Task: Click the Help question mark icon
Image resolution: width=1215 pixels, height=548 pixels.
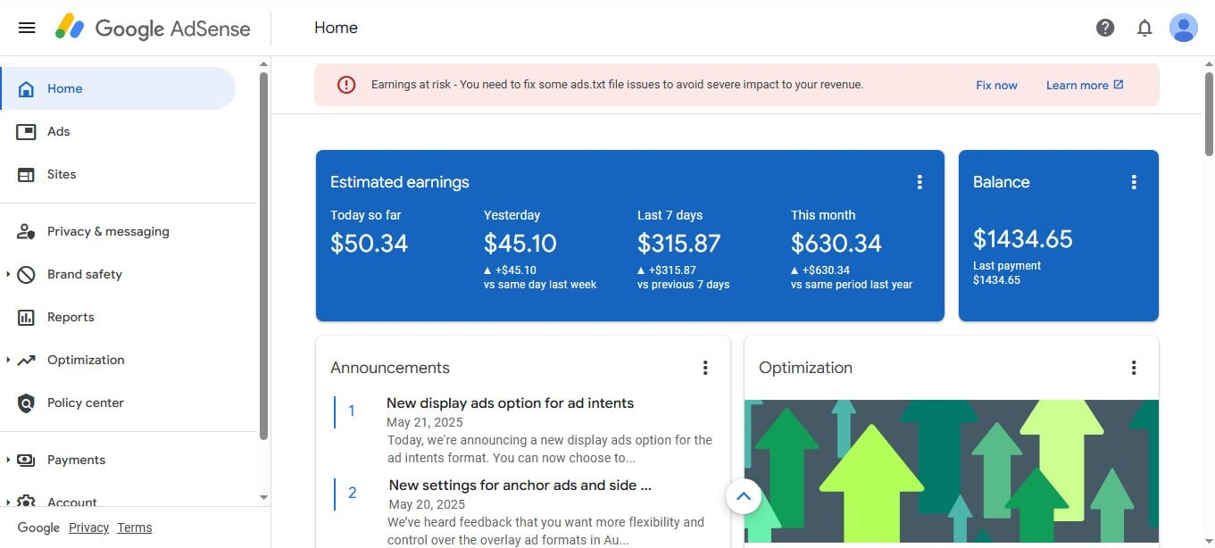Action: coord(1105,28)
